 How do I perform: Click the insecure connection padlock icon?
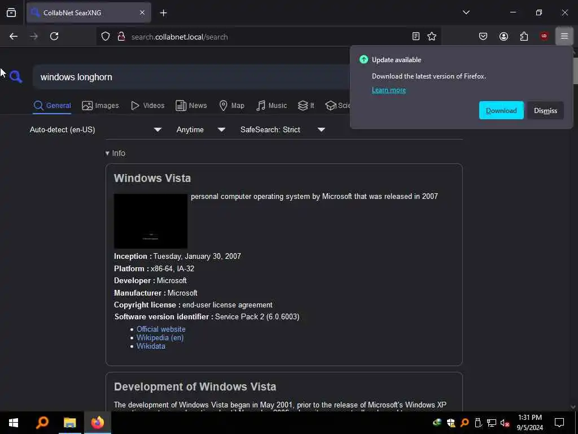[121, 37]
